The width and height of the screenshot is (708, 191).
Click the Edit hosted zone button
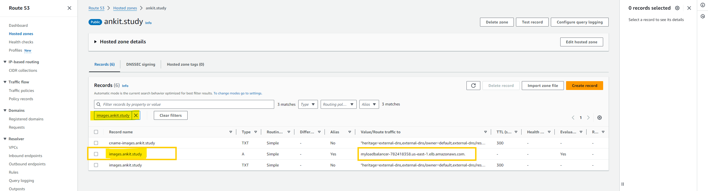tap(582, 42)
